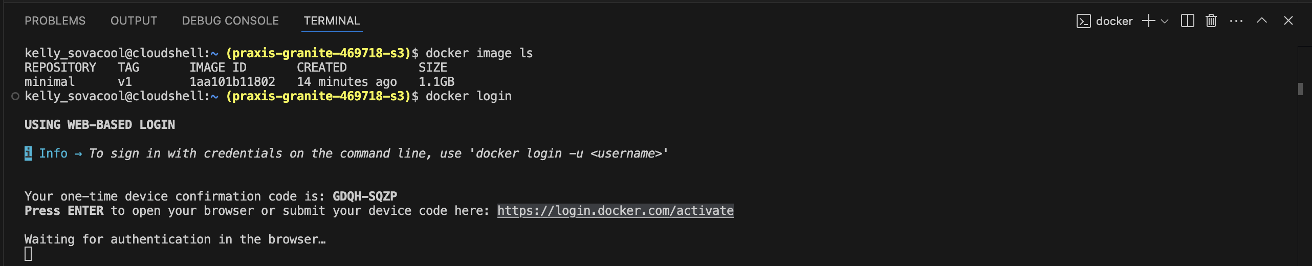This screenshot has width=1312, height=266.
Task: Close the terminal panel
Action: tap(1288, 21)
